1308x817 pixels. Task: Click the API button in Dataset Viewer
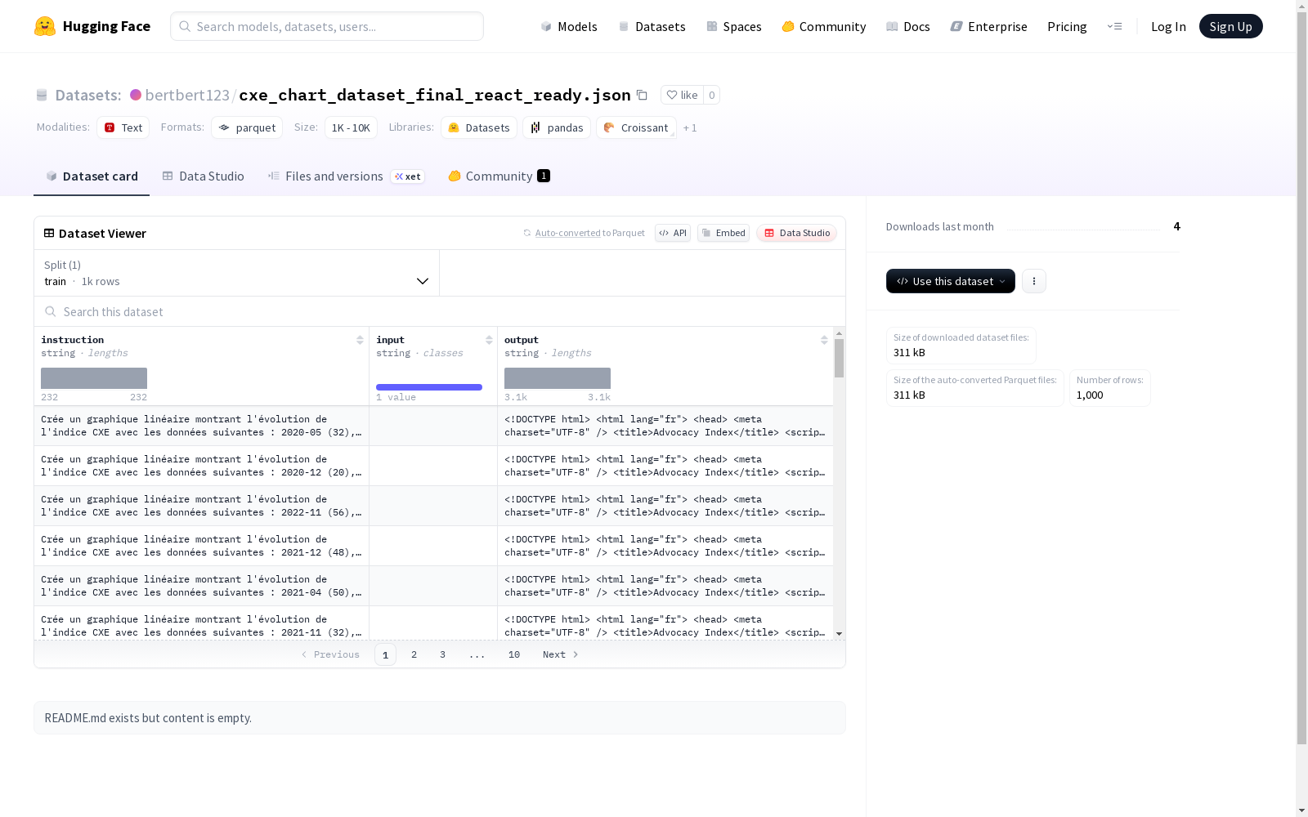[x=673, y=233]
